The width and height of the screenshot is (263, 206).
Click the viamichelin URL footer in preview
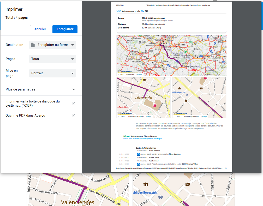(x=169, y=168)
